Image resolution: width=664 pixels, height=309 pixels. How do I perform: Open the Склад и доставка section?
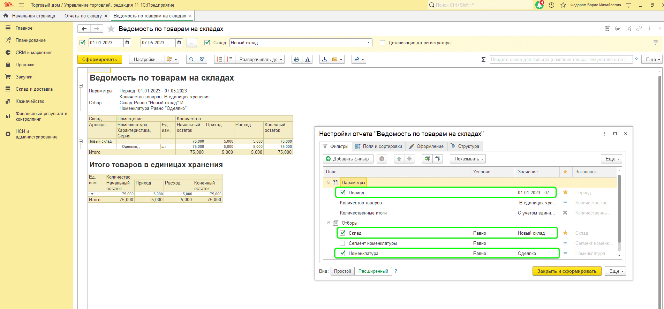34,89
